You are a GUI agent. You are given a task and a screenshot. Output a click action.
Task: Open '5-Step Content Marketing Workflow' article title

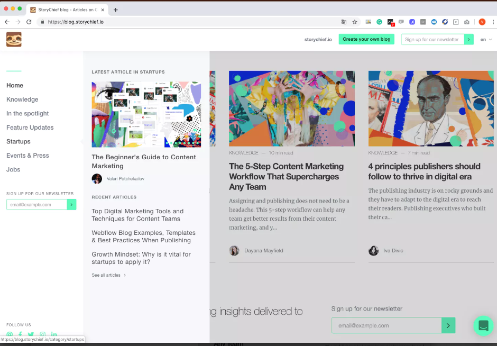286,177
